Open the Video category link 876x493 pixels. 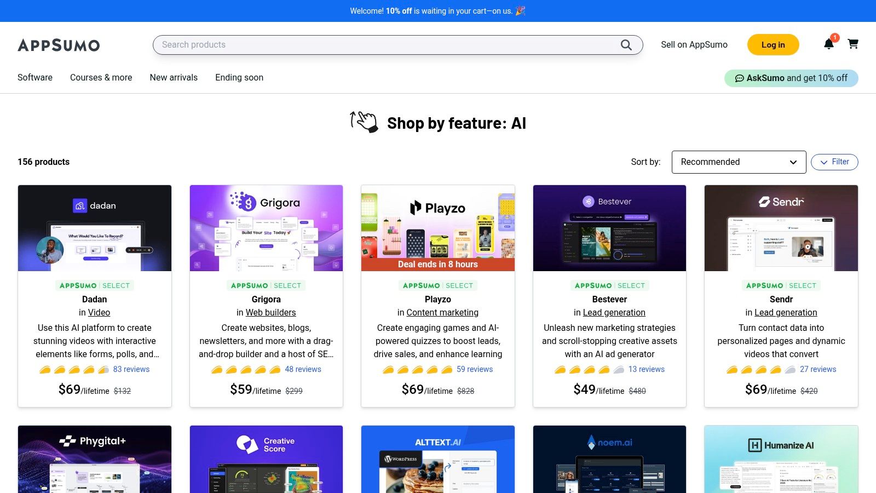coord(99,313)
